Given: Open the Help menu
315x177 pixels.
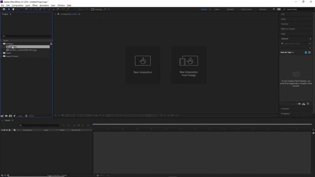Looking at the screenshot, I should tap(69, 5).
